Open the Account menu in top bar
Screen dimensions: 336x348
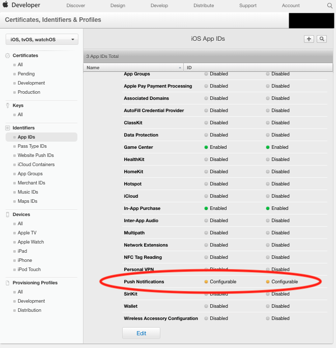point(291,6)
